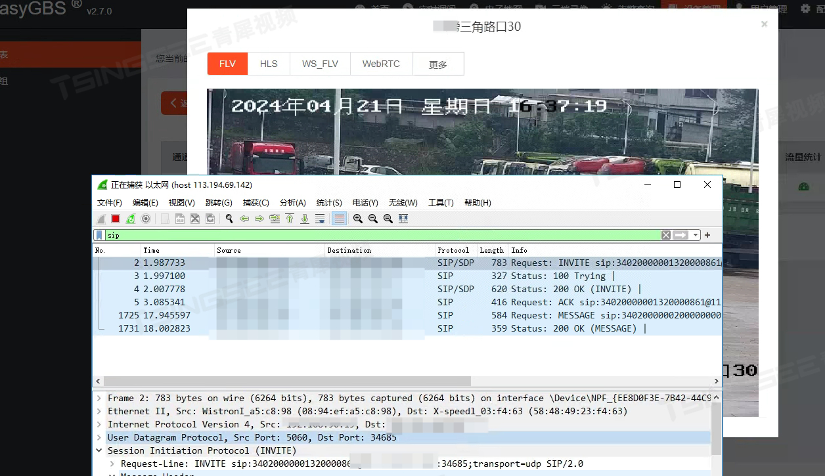Expand the Request-Line INVITE node
The image size is (825, 476).
pyautogui.click(x=112, y=464)
